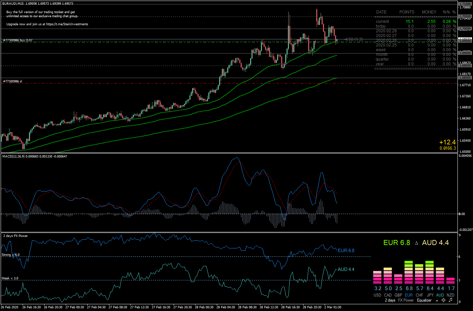Change the 2 days period setting

pyautogui.click(x=390, y=300)
